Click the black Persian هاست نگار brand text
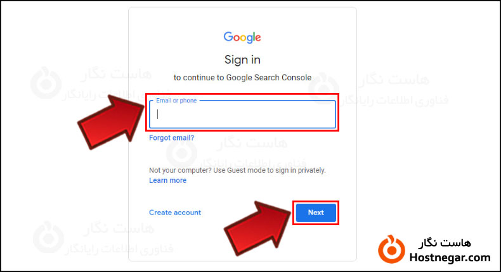The width and height of the screenshot is (501, 272). click(x=445, y=243)
